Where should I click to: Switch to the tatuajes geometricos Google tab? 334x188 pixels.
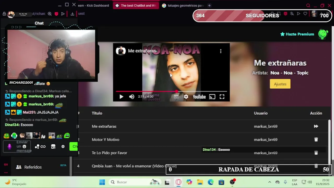point(183,5)
